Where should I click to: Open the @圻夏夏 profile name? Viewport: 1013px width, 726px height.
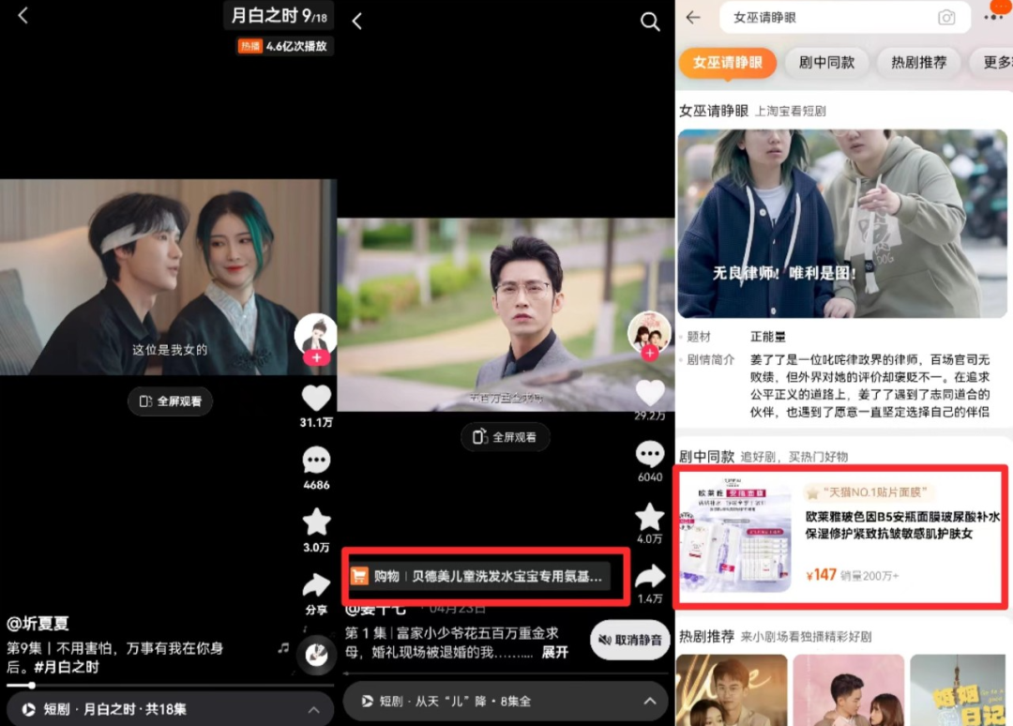[x=38, y=624]
